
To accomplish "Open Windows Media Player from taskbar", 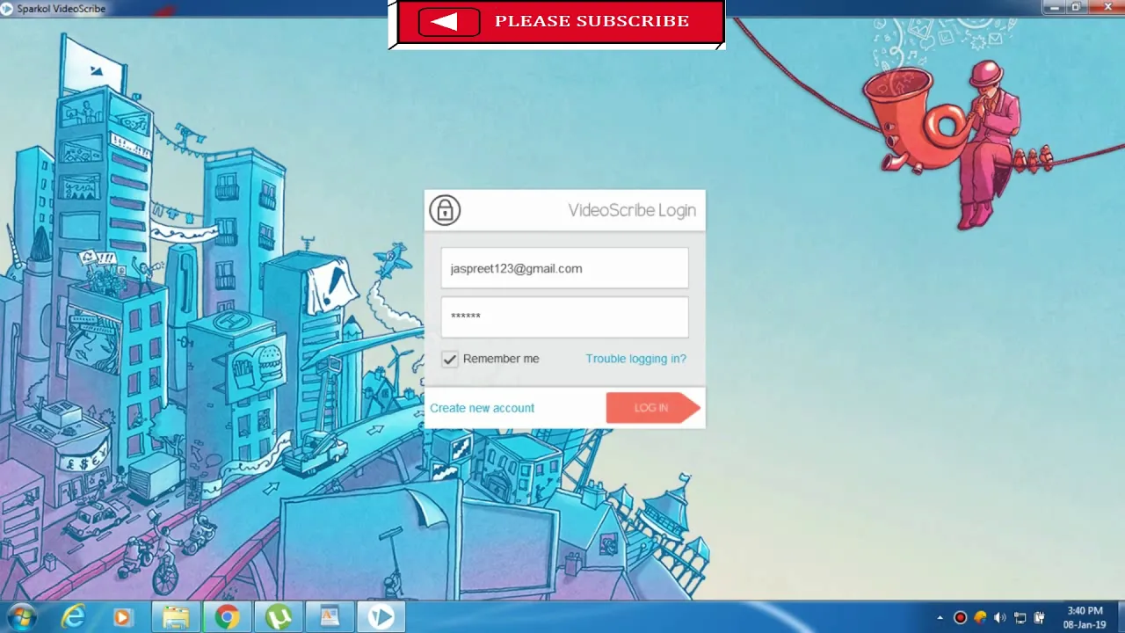I will pos(122,617).
